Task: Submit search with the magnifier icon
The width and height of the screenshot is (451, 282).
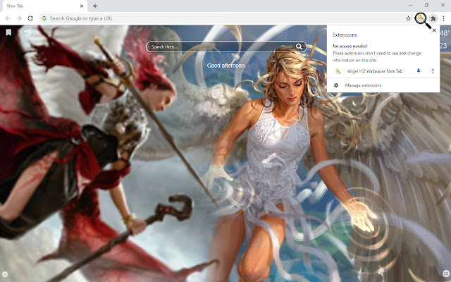Action: pos(299,47)
